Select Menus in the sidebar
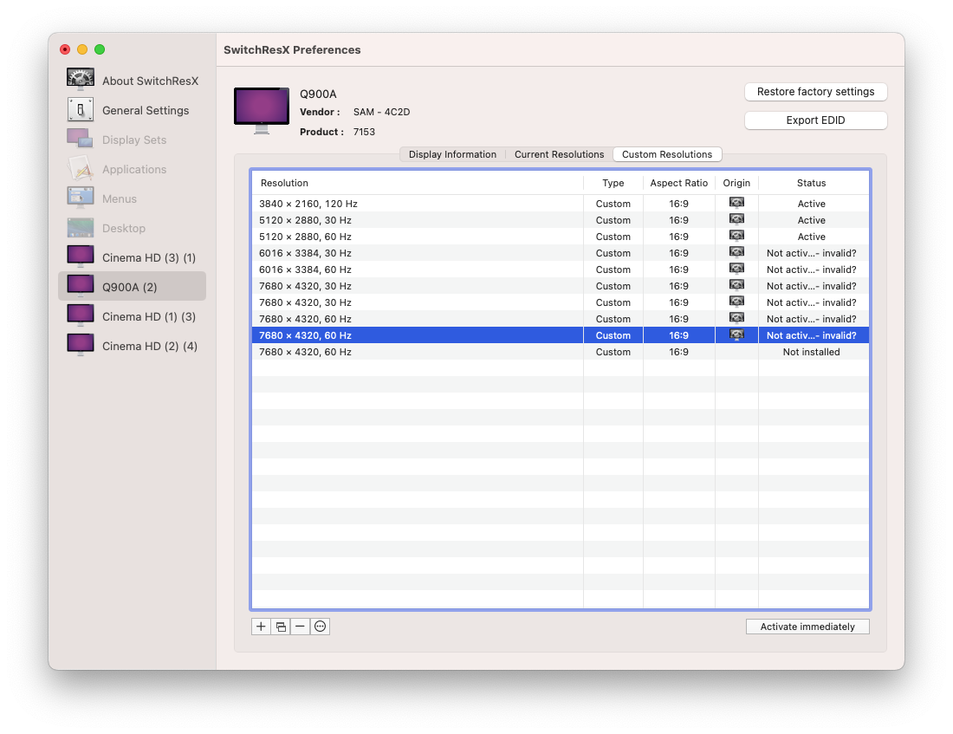The height and width of the screenshot is (734, 953). coord(133,198)
